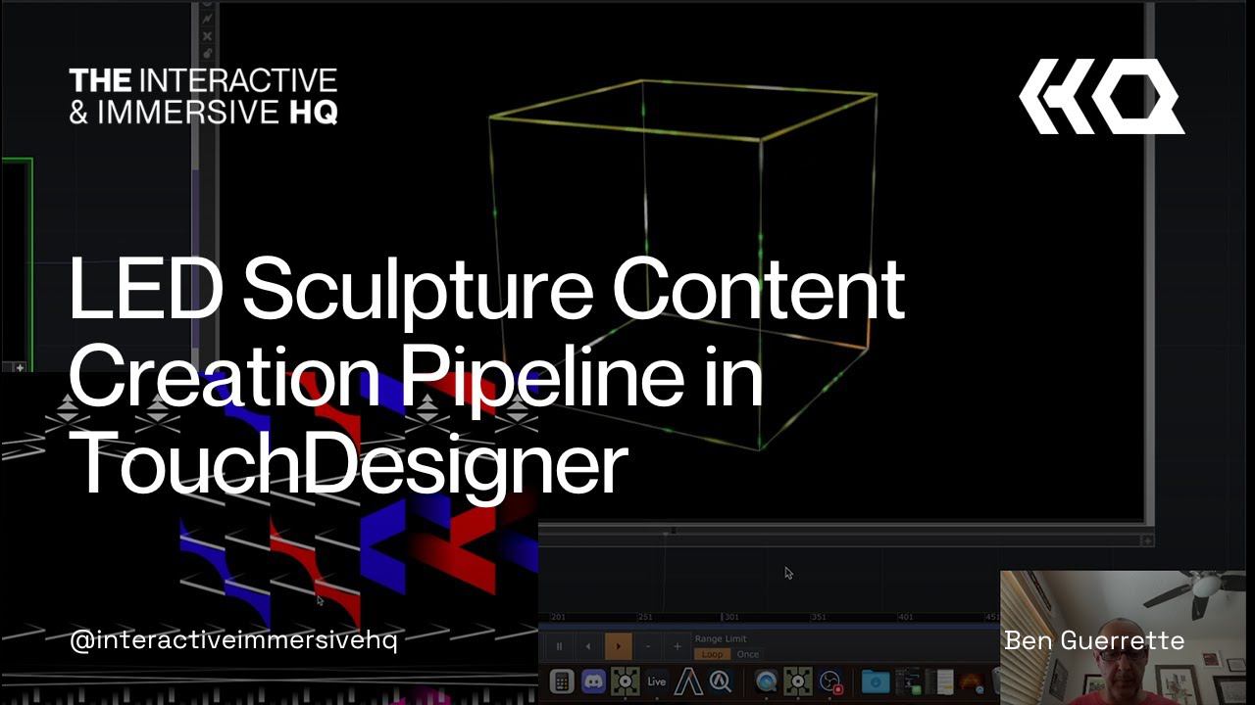Open OBS Studio from the Dock
This screenshot has width=1255, height=705.
(831, 681)
